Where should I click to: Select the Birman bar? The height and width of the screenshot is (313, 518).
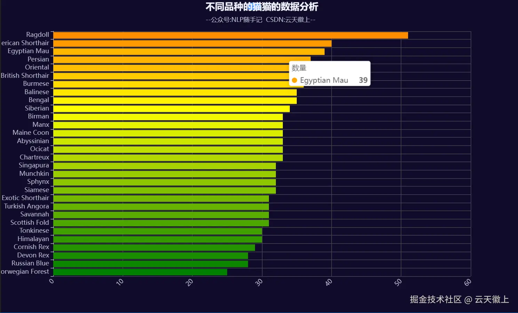click(x=168, y=117)
